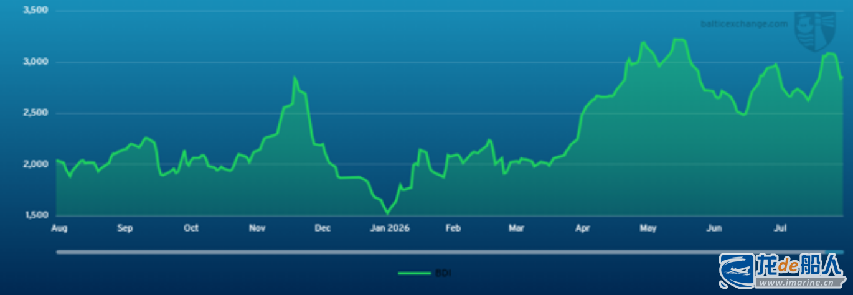Click the Jun label on the x-axis

tap(714, 228)
